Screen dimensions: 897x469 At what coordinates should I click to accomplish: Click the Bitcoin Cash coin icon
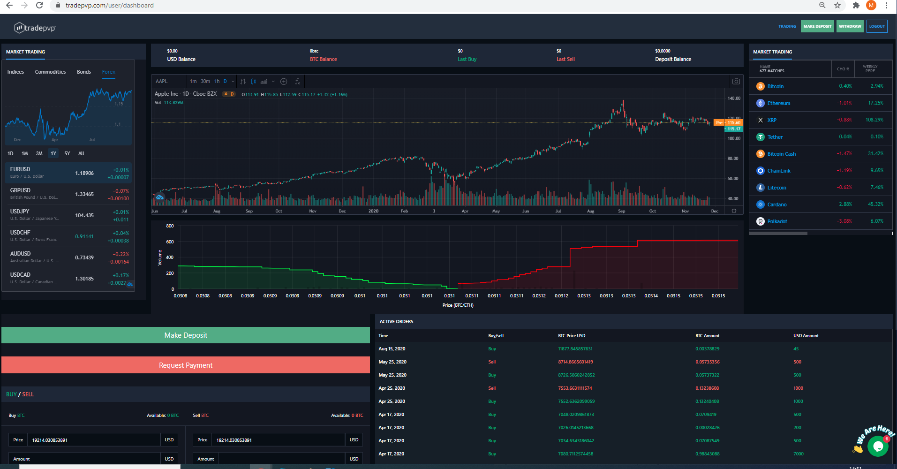coord(761,154)
